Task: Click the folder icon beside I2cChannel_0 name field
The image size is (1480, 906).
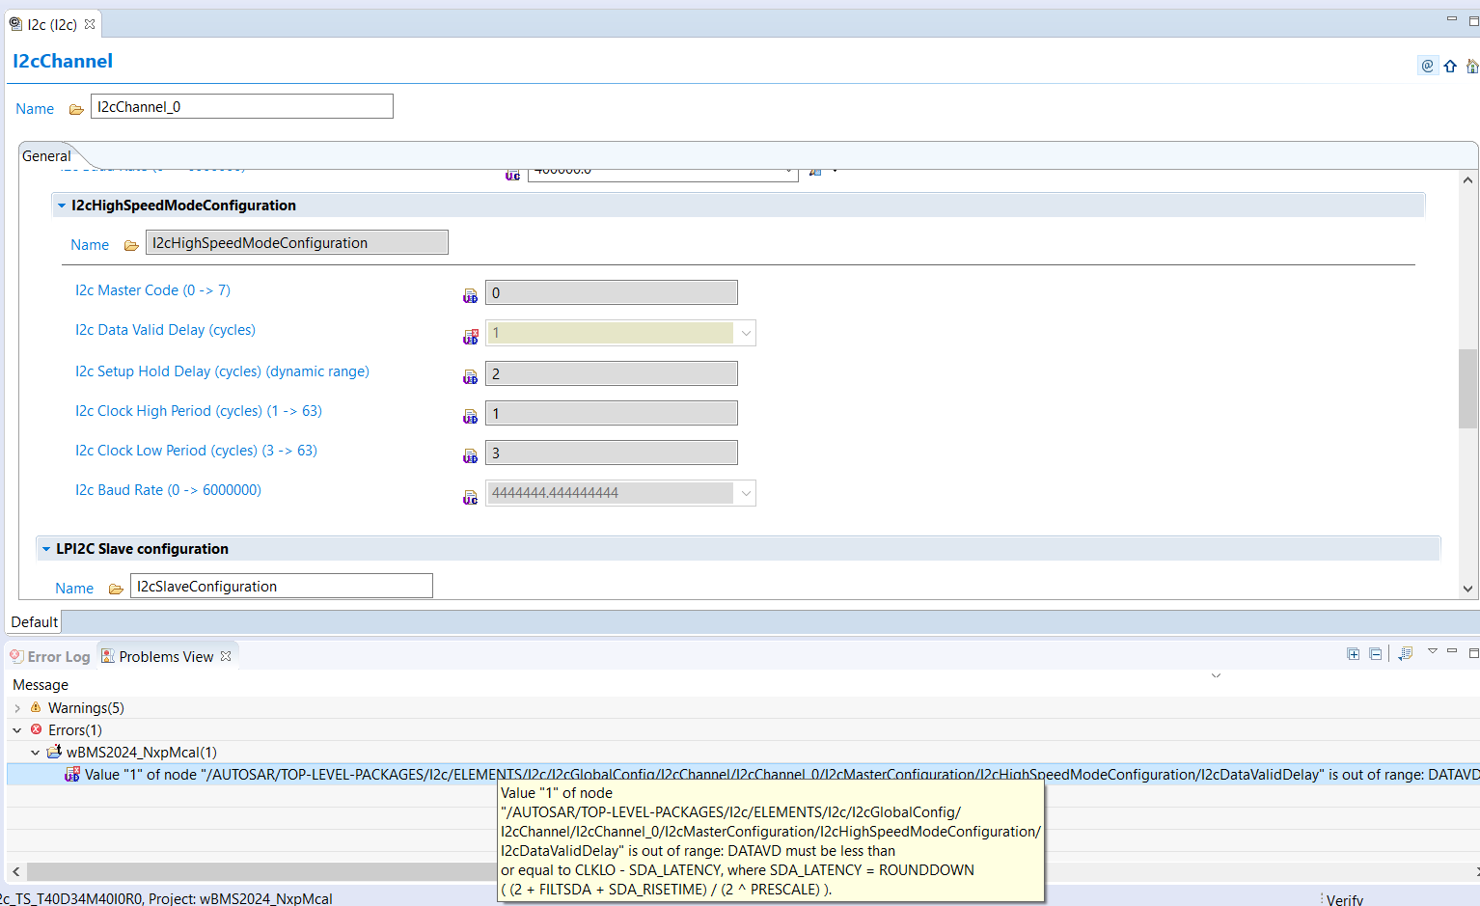Action: 76,109
